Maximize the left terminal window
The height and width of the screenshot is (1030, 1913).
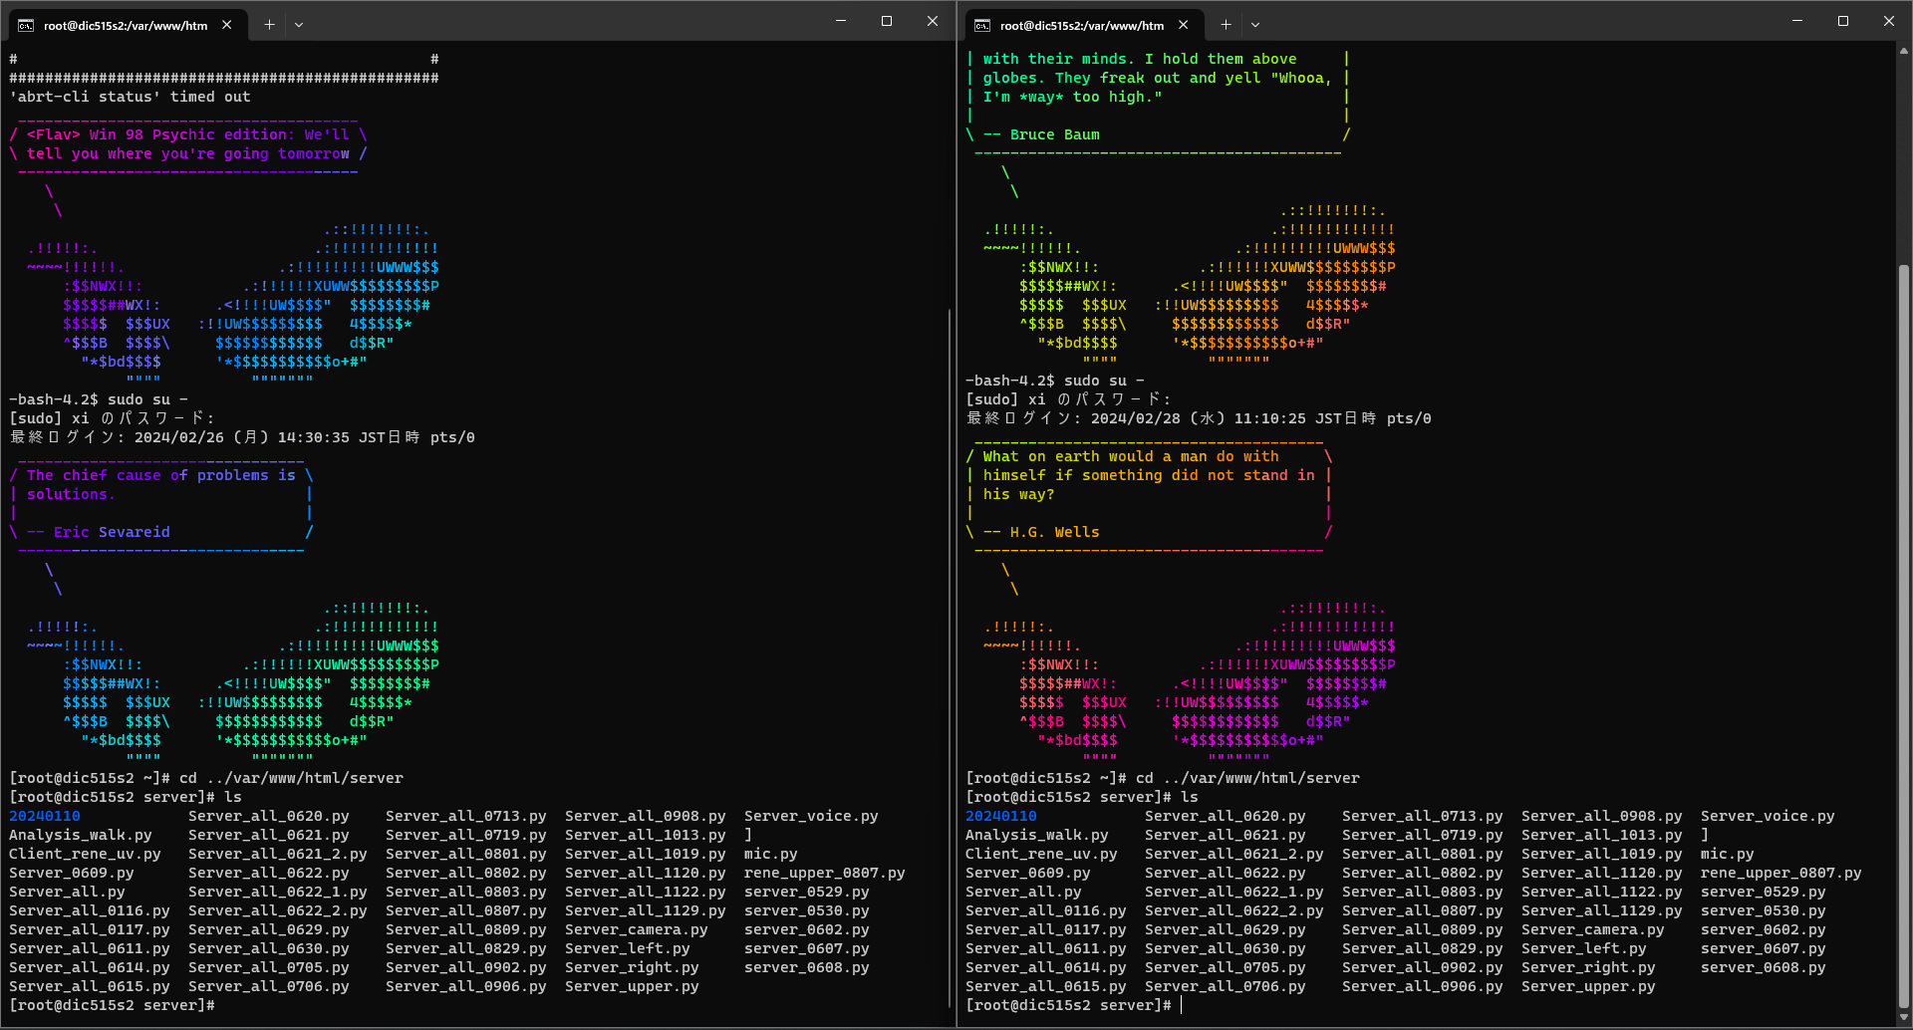(887, 21)
